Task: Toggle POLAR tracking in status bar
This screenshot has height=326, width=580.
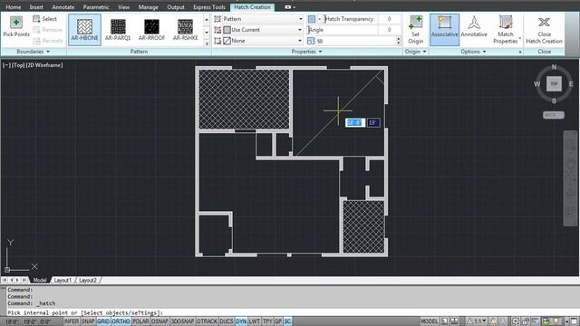Action: click(140, 321)
